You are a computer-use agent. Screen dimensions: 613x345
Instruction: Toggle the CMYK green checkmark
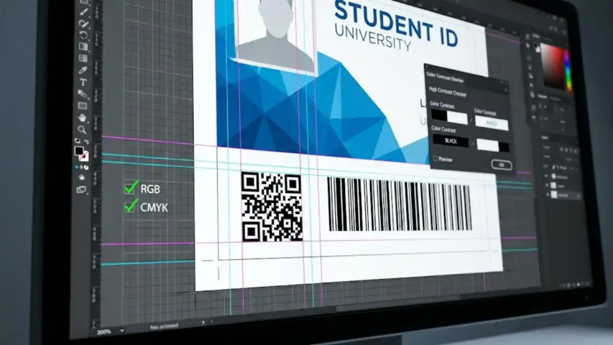coord(131,205)
